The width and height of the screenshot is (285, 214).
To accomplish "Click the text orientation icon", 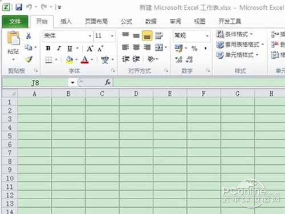I will point(151,59).
